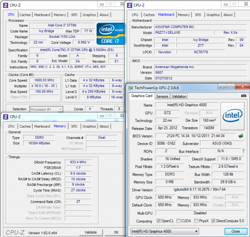Open the Memory tab in the Mainboard CPU-Z window
Image resolution: width=250 pixels, height=237 pixels.
pos(184,15)
